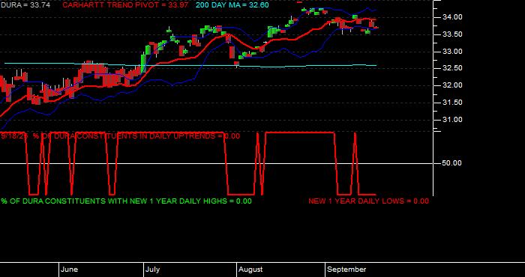Click the June month marker
The image size is (525, 277).
(70, 270)
